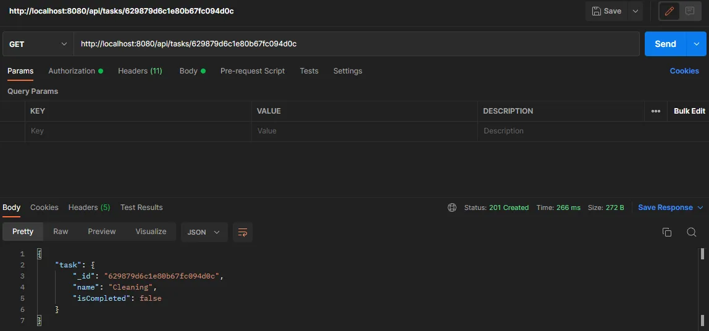Copy the response with copy icon
The image size is (709, 331).
tap(667, 232)
